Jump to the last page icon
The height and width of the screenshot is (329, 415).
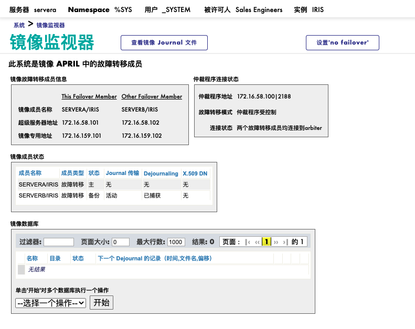(285, 242)
